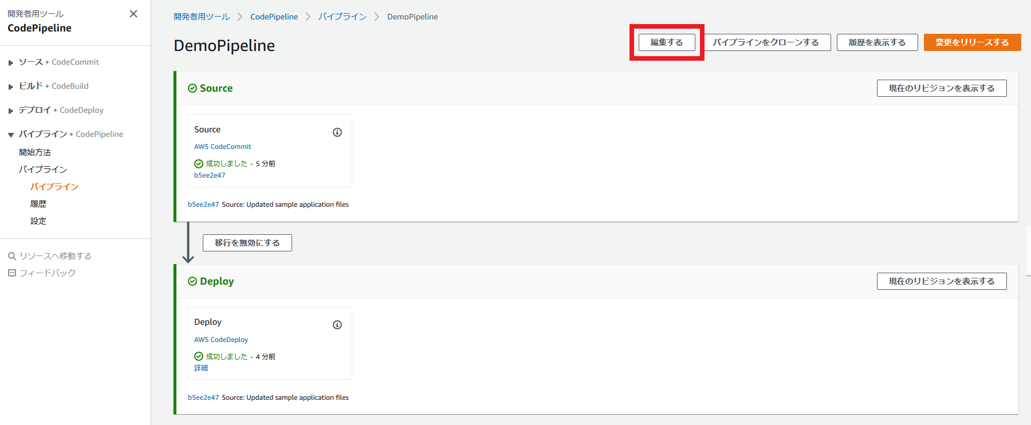Close the 開発者用ツール sidebar with the X icon

click(x=133, y=14)
